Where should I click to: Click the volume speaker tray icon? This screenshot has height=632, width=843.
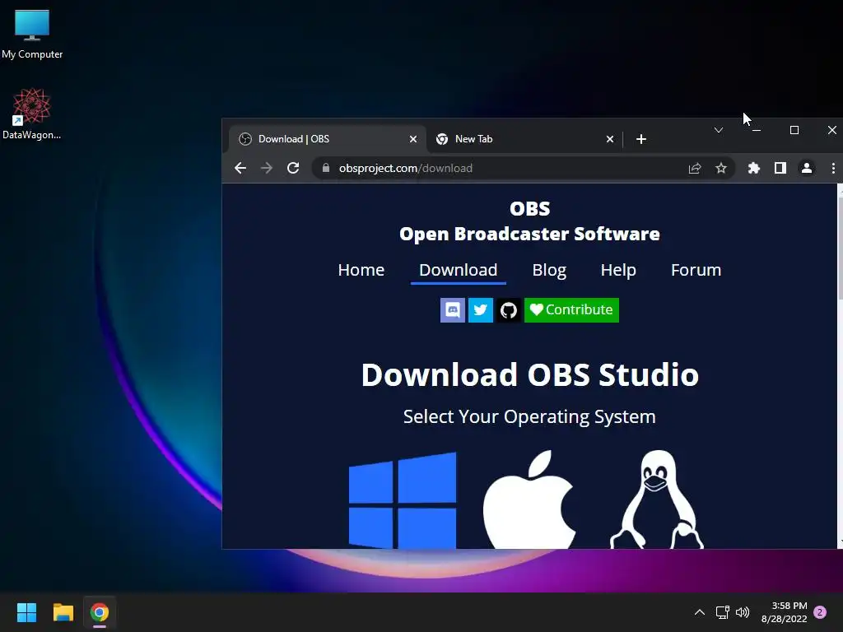tap(743, 612)
